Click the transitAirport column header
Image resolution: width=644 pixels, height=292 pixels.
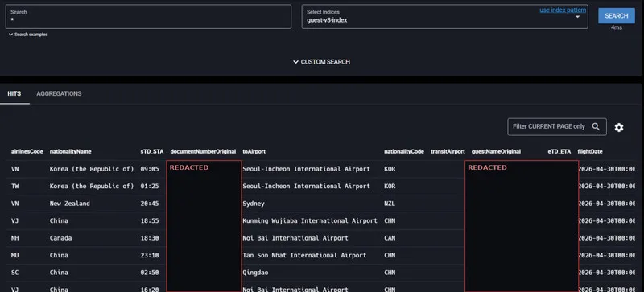click(x=448, y=151)
